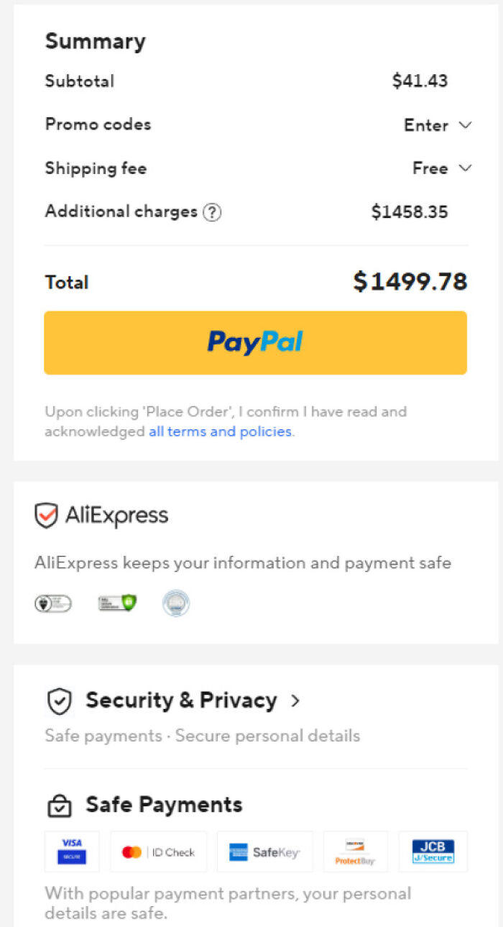Click the $1499.78 total amount

pyautogui.click(x=410, y=282)
